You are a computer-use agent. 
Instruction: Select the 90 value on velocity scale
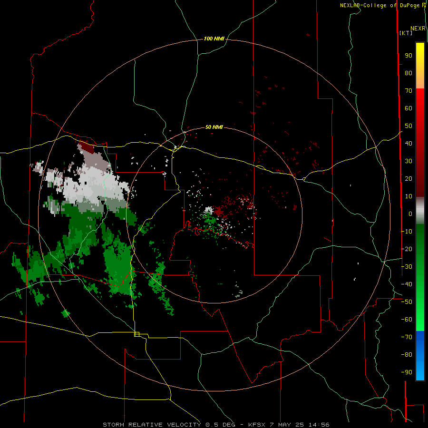click(x=409, y=56)
